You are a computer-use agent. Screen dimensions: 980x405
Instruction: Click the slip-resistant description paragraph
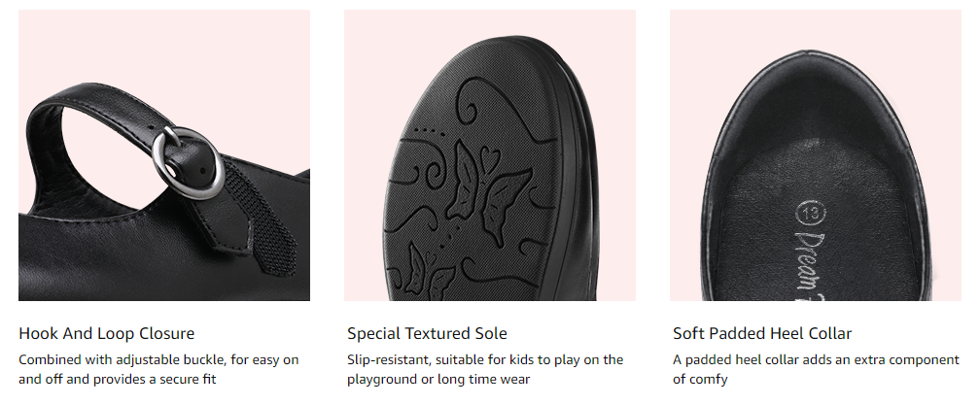[485, 369]
